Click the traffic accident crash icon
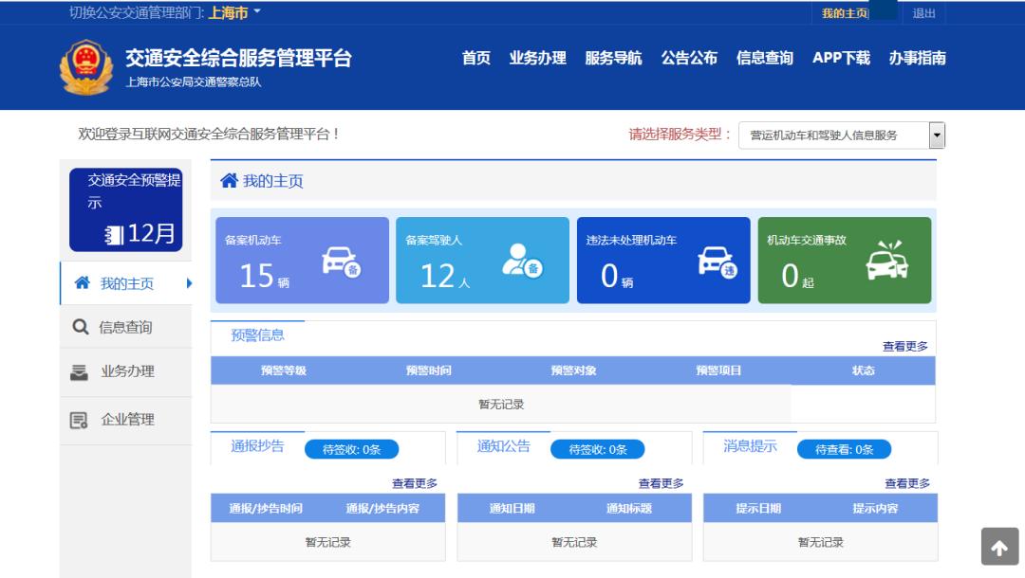This screenshot has height=578, width=1025. click(x=886, y=261)
